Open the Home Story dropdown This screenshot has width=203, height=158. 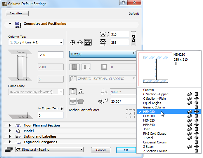(x=36, y=92)
